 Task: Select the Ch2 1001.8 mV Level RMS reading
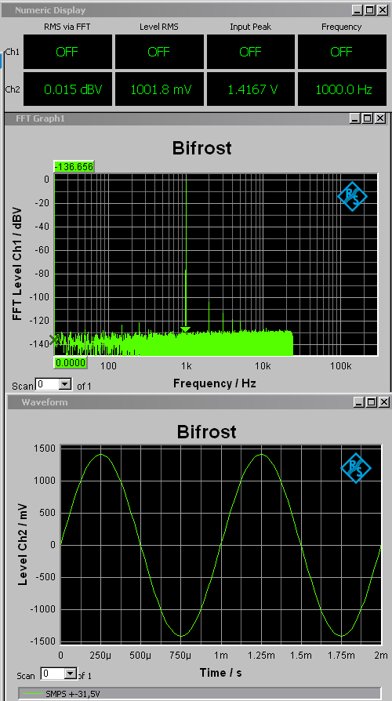tap(159, 89)
